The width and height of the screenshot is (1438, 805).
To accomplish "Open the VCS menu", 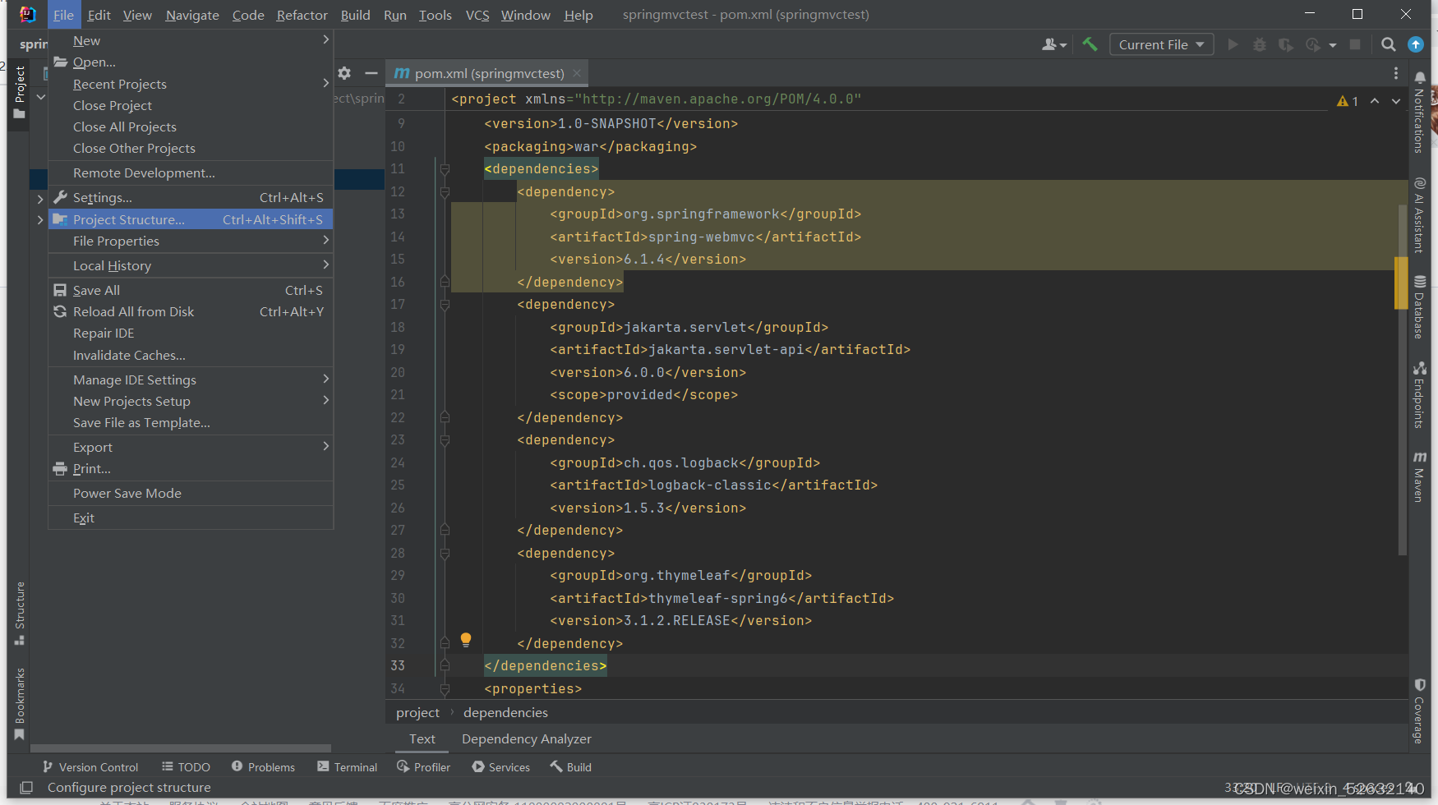I will pyautogui.click(x=477, y=15).
